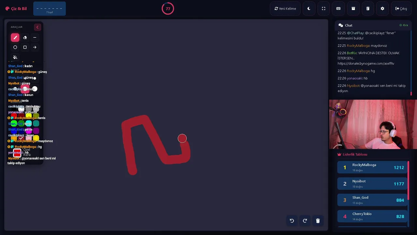
Task: Open the settings gear
Action: coord(382,8)
